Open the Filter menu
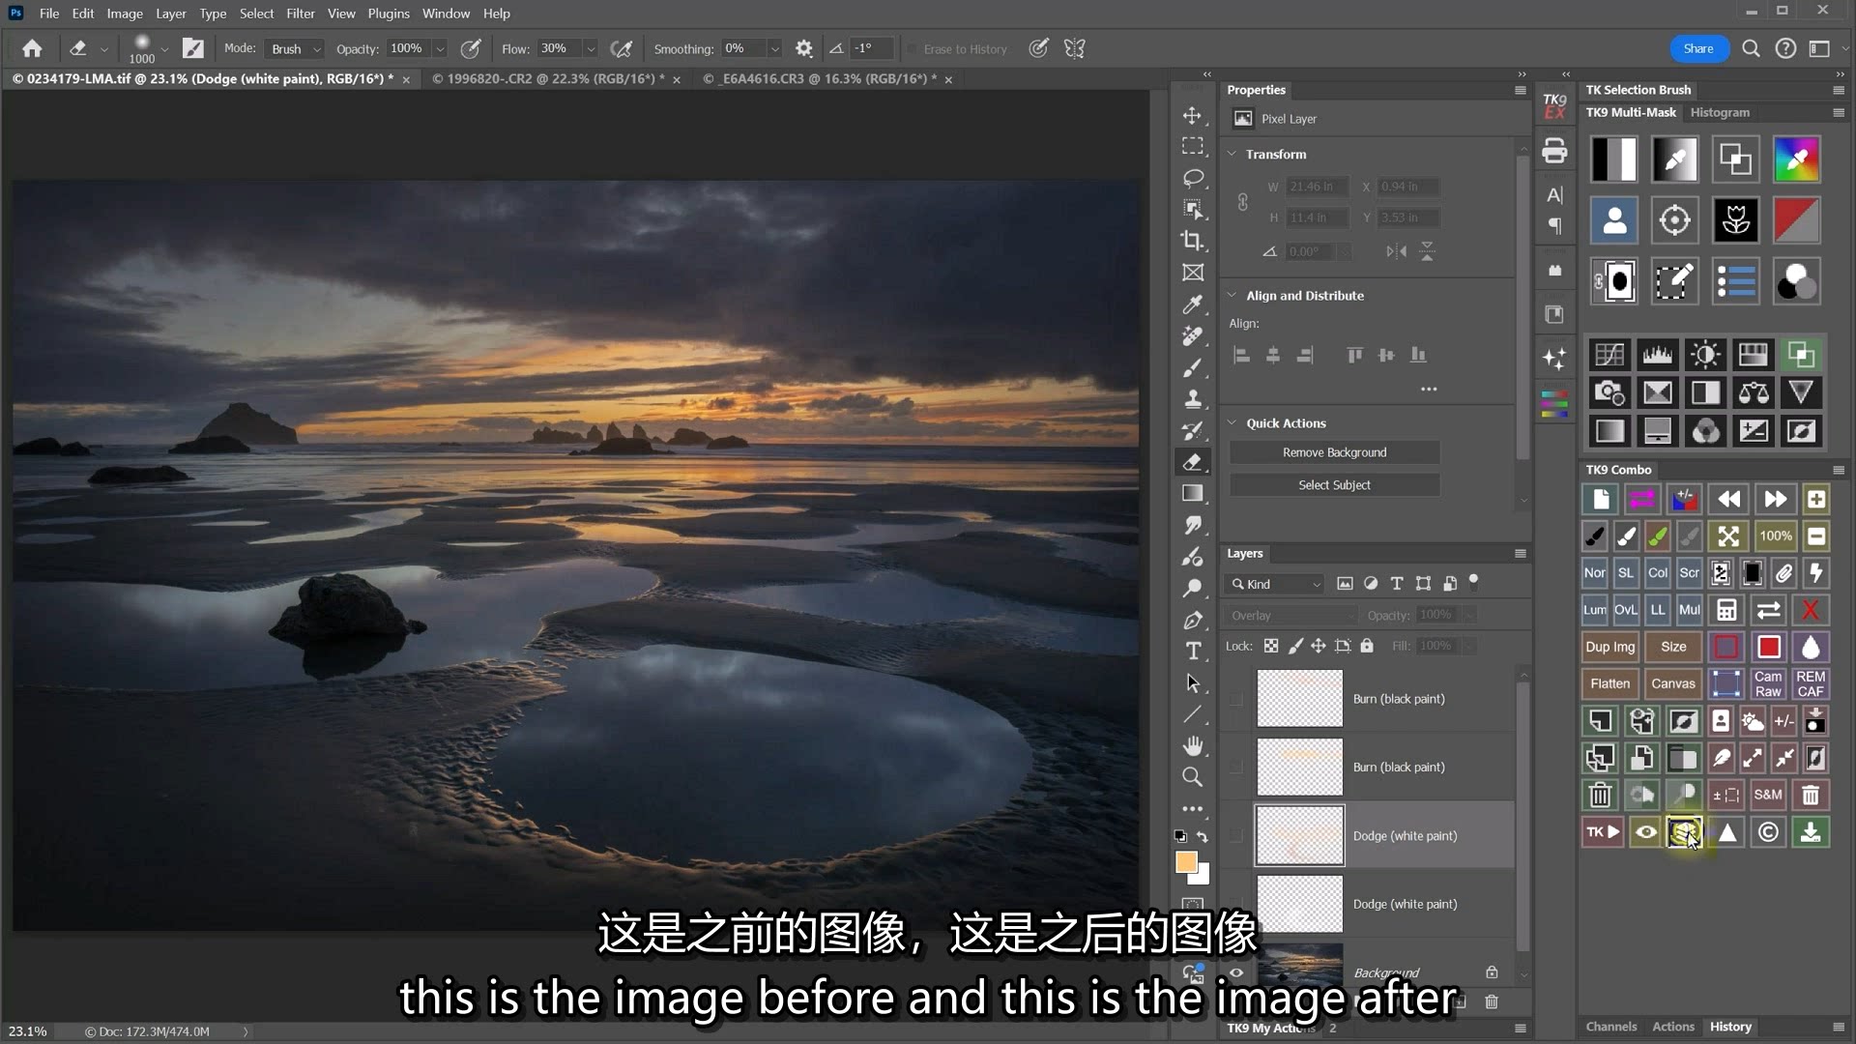This screenshot has width=1856, height=1044. pos(300,14)
